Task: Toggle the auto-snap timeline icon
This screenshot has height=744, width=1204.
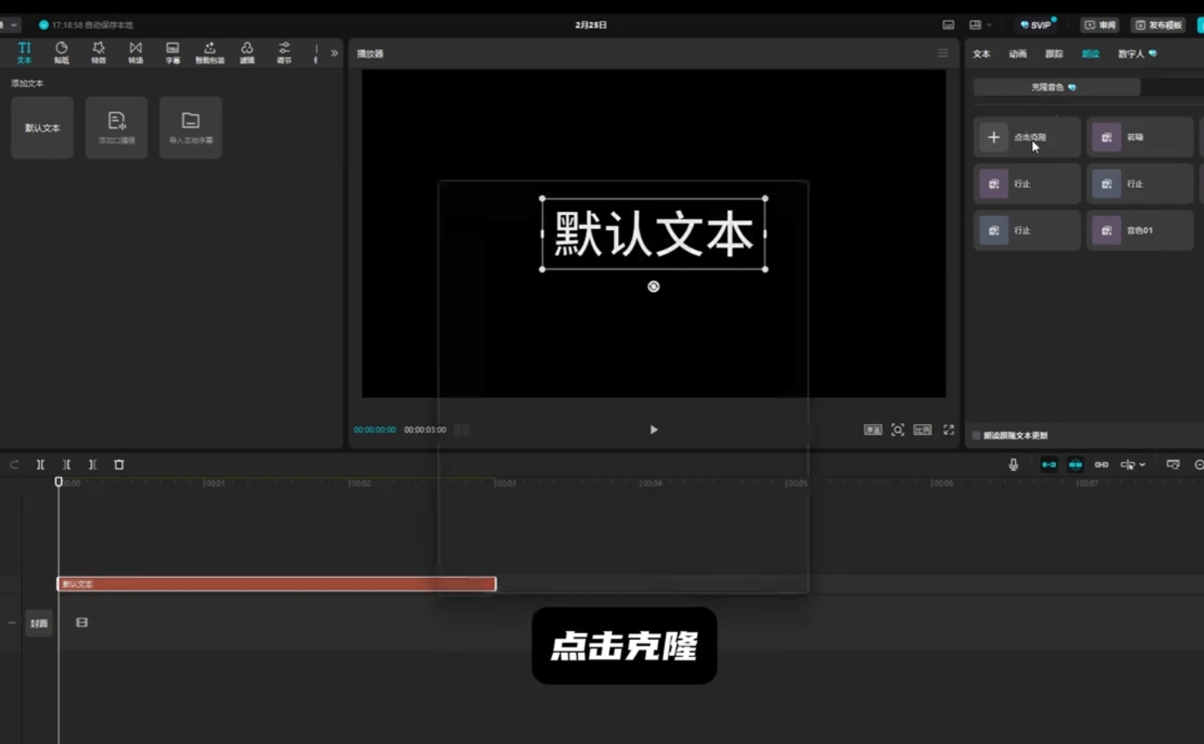Action: click(1075, 465)
